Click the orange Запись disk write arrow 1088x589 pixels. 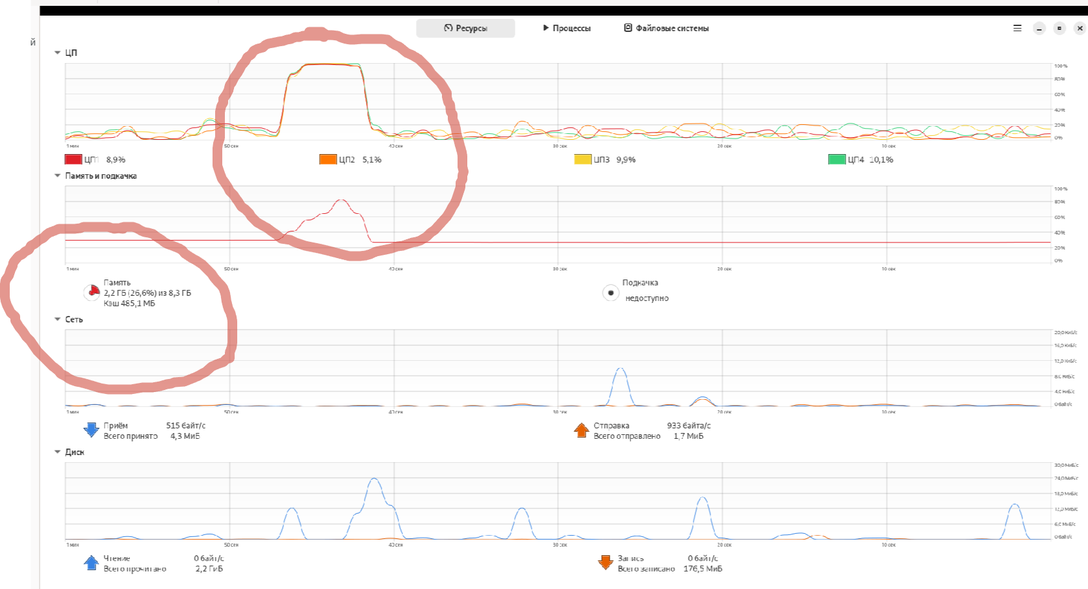[x=605, y=562]
